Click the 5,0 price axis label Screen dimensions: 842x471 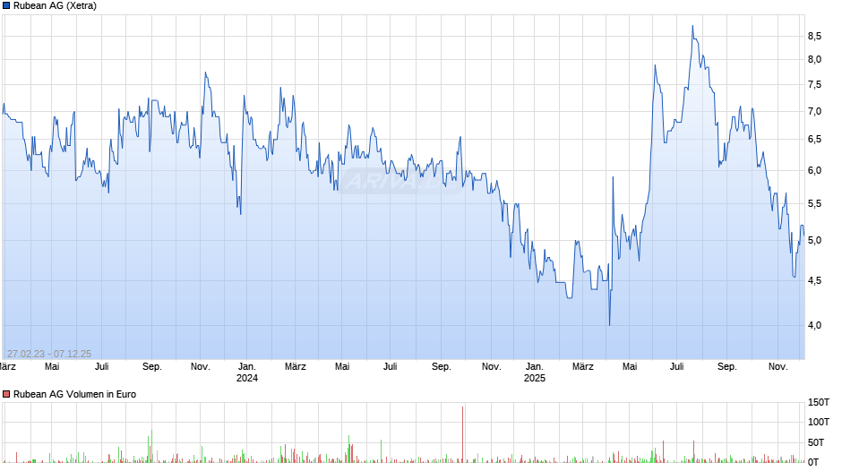coord(814,241)
